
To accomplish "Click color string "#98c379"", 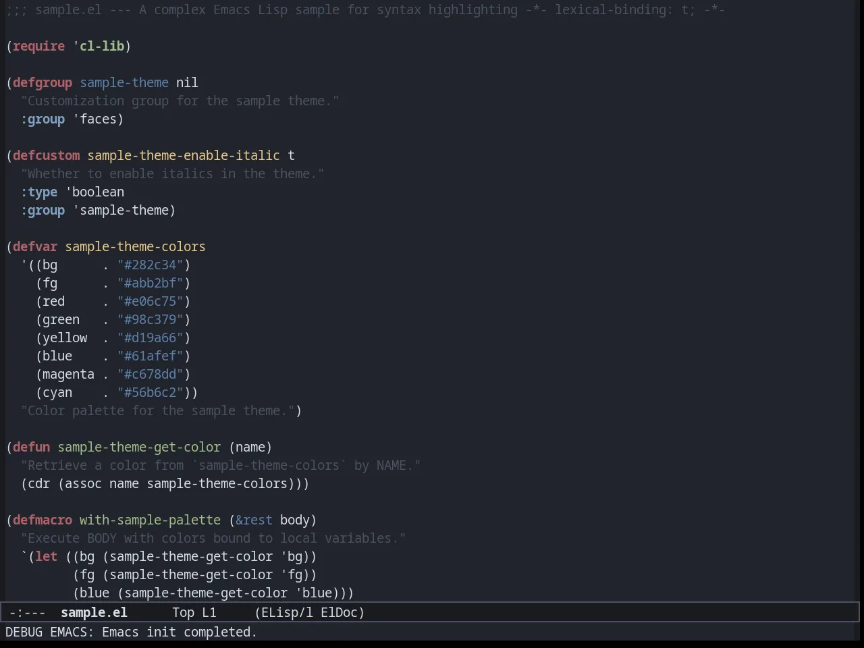I will tap(150, 319).
